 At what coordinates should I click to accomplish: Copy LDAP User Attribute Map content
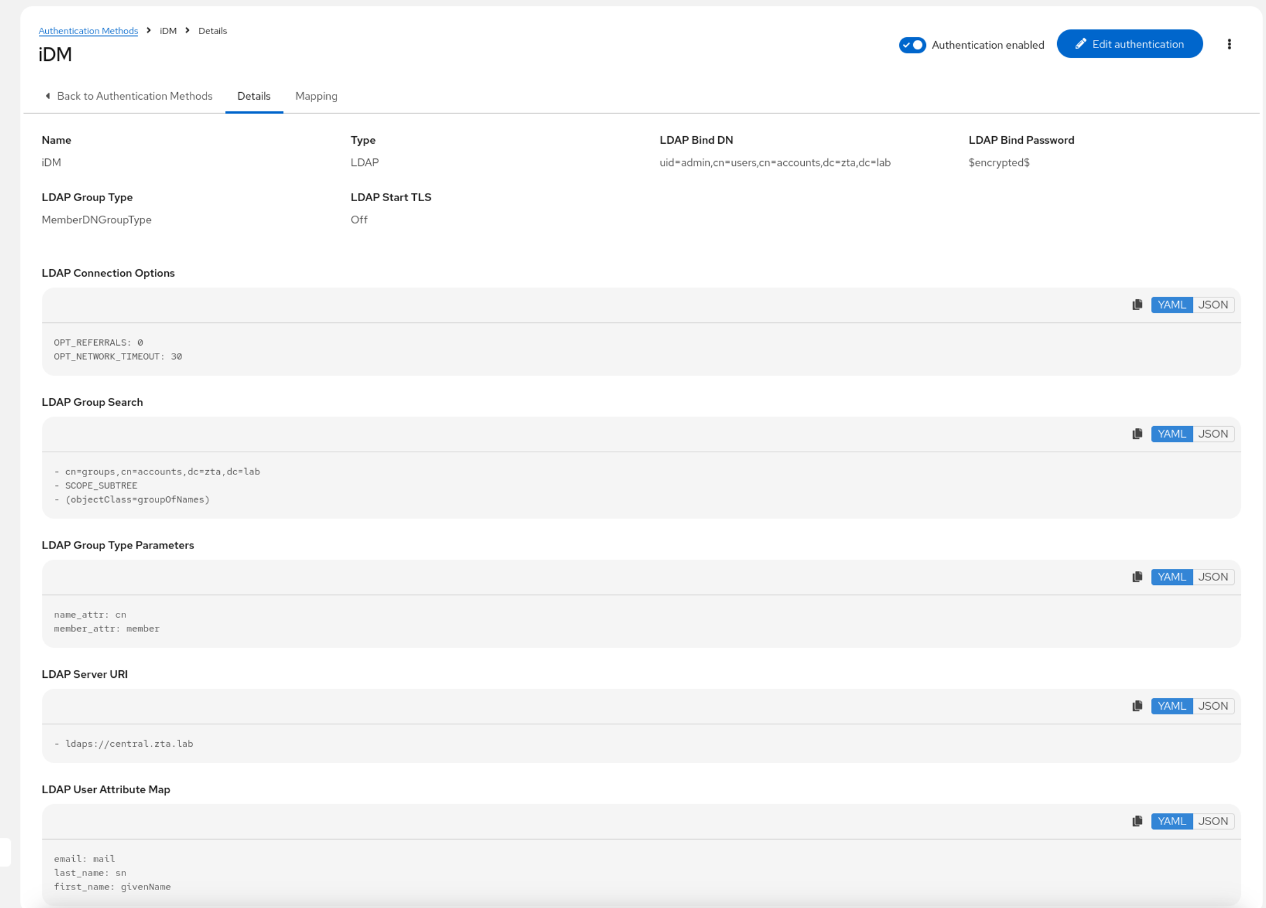pyautogui.click(x=1137, y=822)
